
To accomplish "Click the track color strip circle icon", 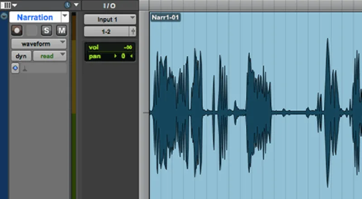I will click(4, 16).
